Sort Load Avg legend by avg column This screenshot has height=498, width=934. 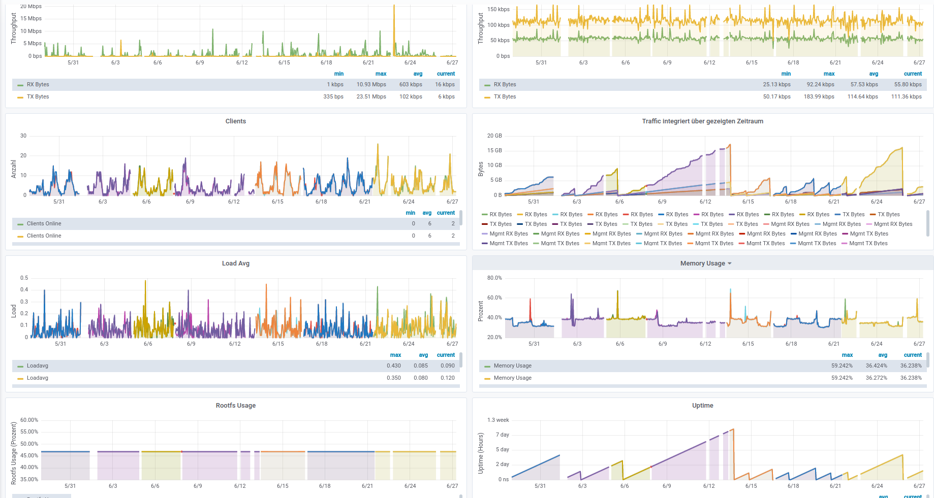click(x=423, y=355)
